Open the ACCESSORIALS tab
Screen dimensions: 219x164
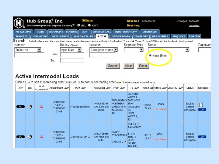(102, 32)
